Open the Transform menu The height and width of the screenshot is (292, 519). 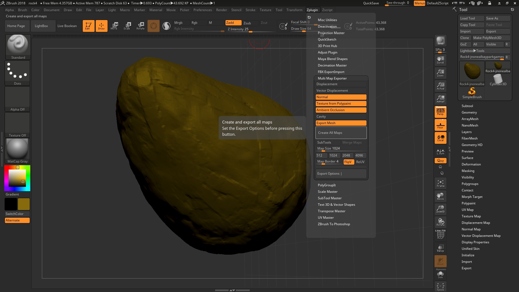click(294, 10)
